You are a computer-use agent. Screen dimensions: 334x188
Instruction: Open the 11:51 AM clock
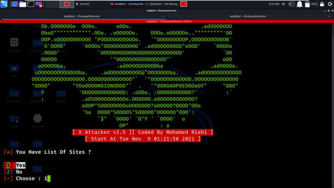(x=274, y=4)
